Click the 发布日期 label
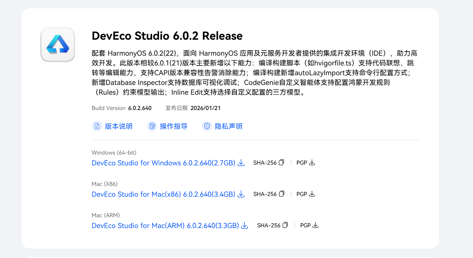This screenshot has height=258, width=473. [x=176, y=108]
